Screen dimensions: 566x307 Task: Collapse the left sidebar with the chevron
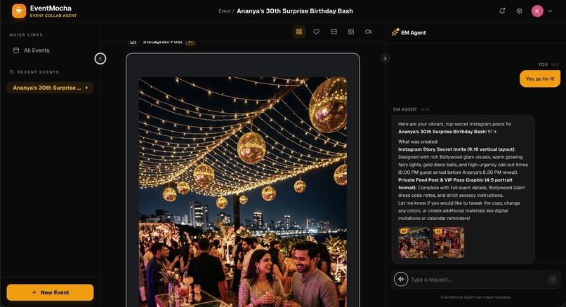pos(100,58)
